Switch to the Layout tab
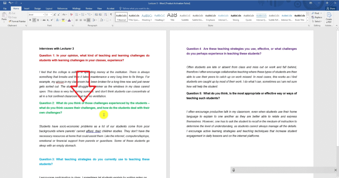The height and width of the screenshot is (178, 339). point(49,8)
